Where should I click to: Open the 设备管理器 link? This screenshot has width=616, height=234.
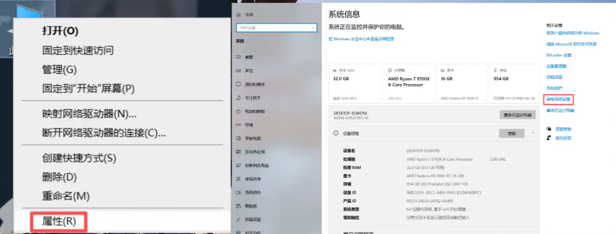click(x=556, y=66)
